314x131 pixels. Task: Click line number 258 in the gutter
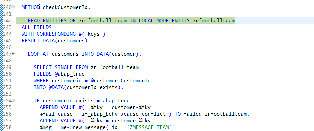(x=7, y=127)
